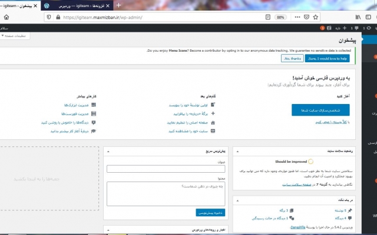This screenshot has width=377, height=235.
Task: Collapse WordPress news and events widget
Action: pyautogui.click(x=108, y=230)
